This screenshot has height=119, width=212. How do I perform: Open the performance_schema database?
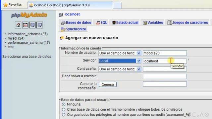tap(29, 43)
